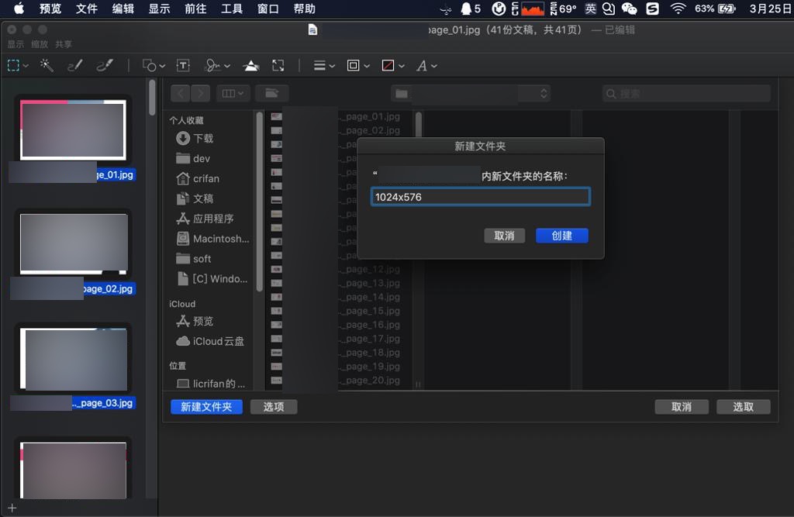
Task: Click the folder grouping button in dialog toolbar
Action: 272,93
